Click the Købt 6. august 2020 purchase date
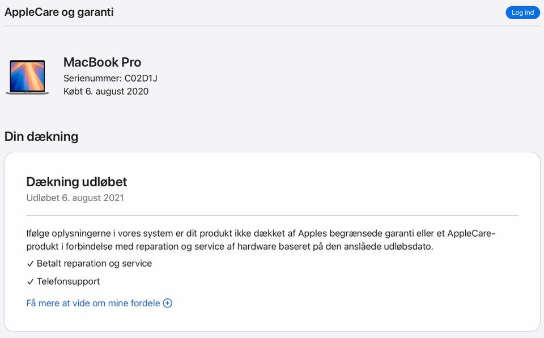The image size is (544, 338). click(x=106, y=91)
